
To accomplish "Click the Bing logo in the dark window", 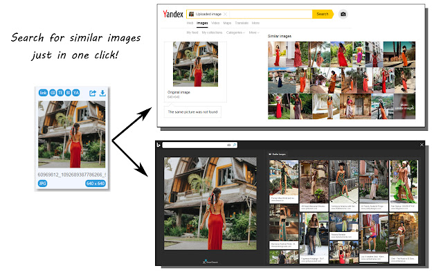I will click(x=159, y=145).
